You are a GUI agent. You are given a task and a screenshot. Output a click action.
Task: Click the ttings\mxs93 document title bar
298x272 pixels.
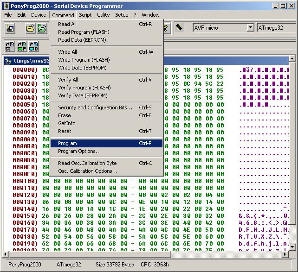point(146,61)
